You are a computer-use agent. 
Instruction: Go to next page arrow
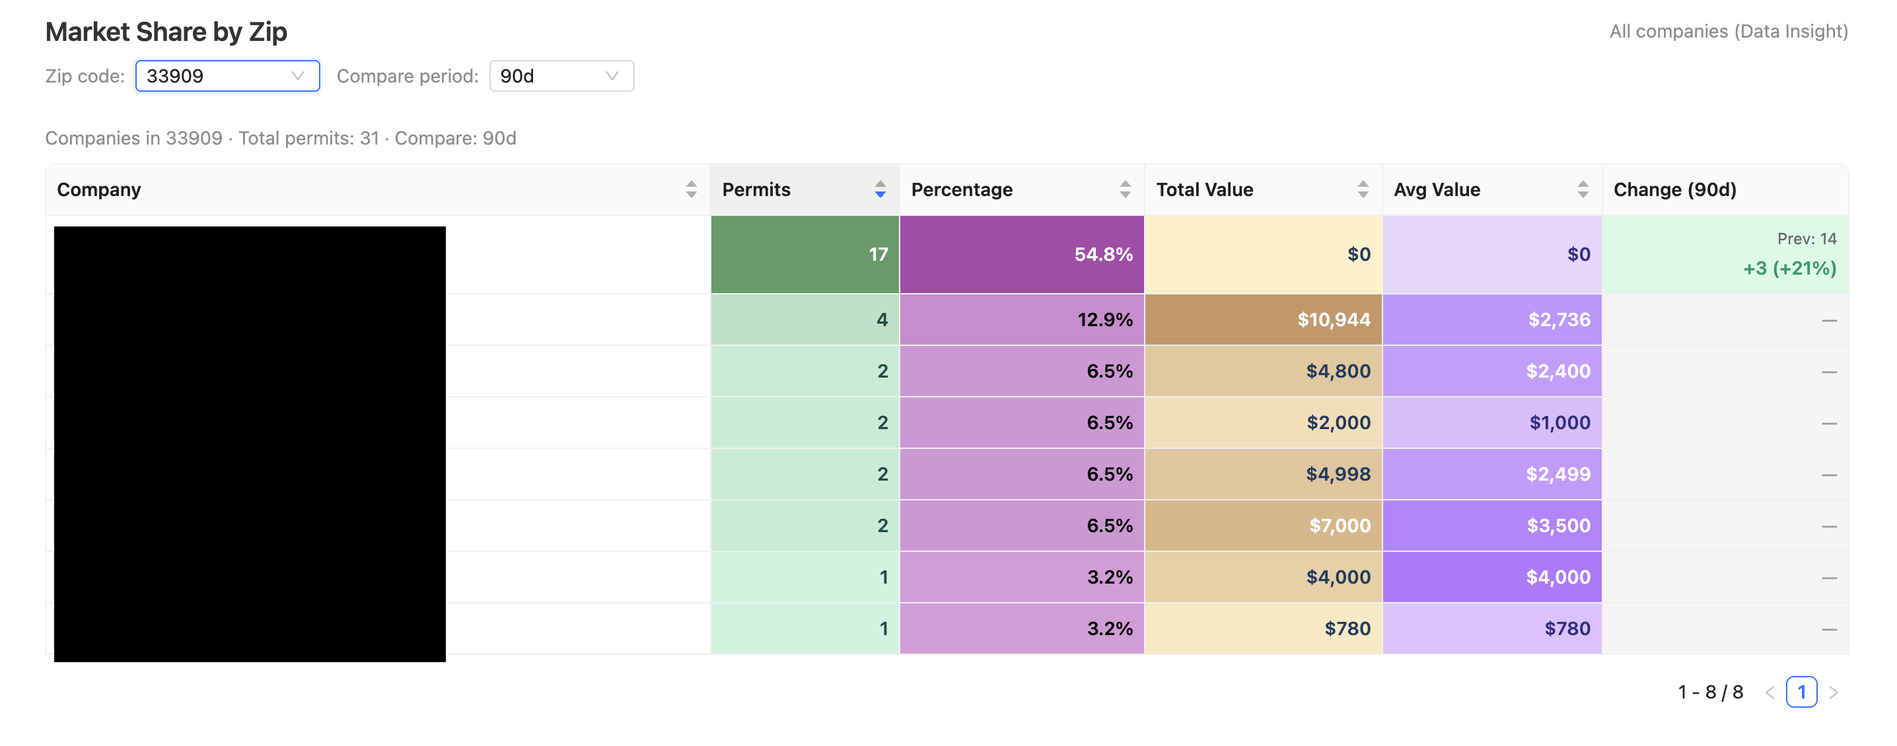click(1833, 693)
